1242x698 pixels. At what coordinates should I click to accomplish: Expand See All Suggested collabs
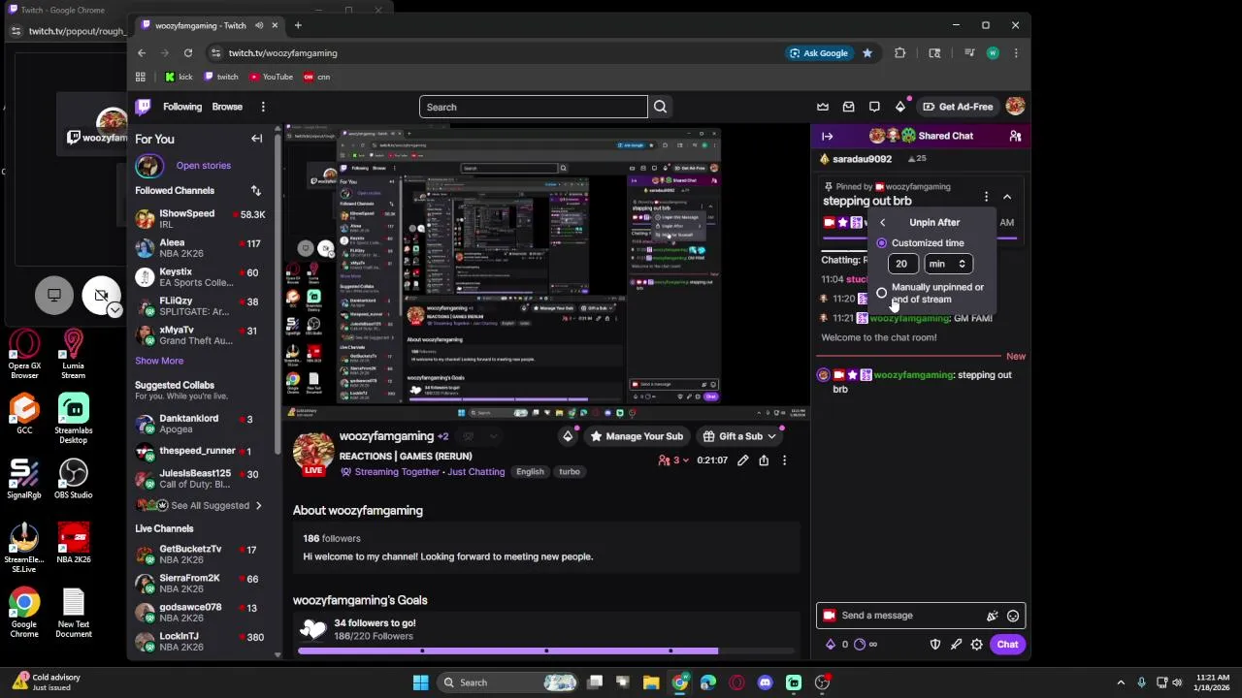[x=202, y=505]
